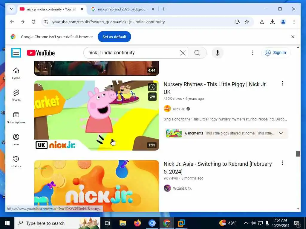Open the Chrome three-dot menu
Screen dimensions: 306x229
click(x=294, y=22)
